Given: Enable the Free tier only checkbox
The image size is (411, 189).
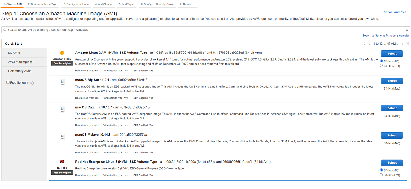Looking at the screenshot, I should [x=8, y=82].
